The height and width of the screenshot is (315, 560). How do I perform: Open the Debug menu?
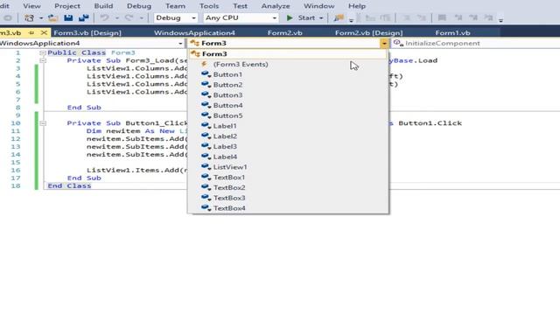tap(139, 6)
